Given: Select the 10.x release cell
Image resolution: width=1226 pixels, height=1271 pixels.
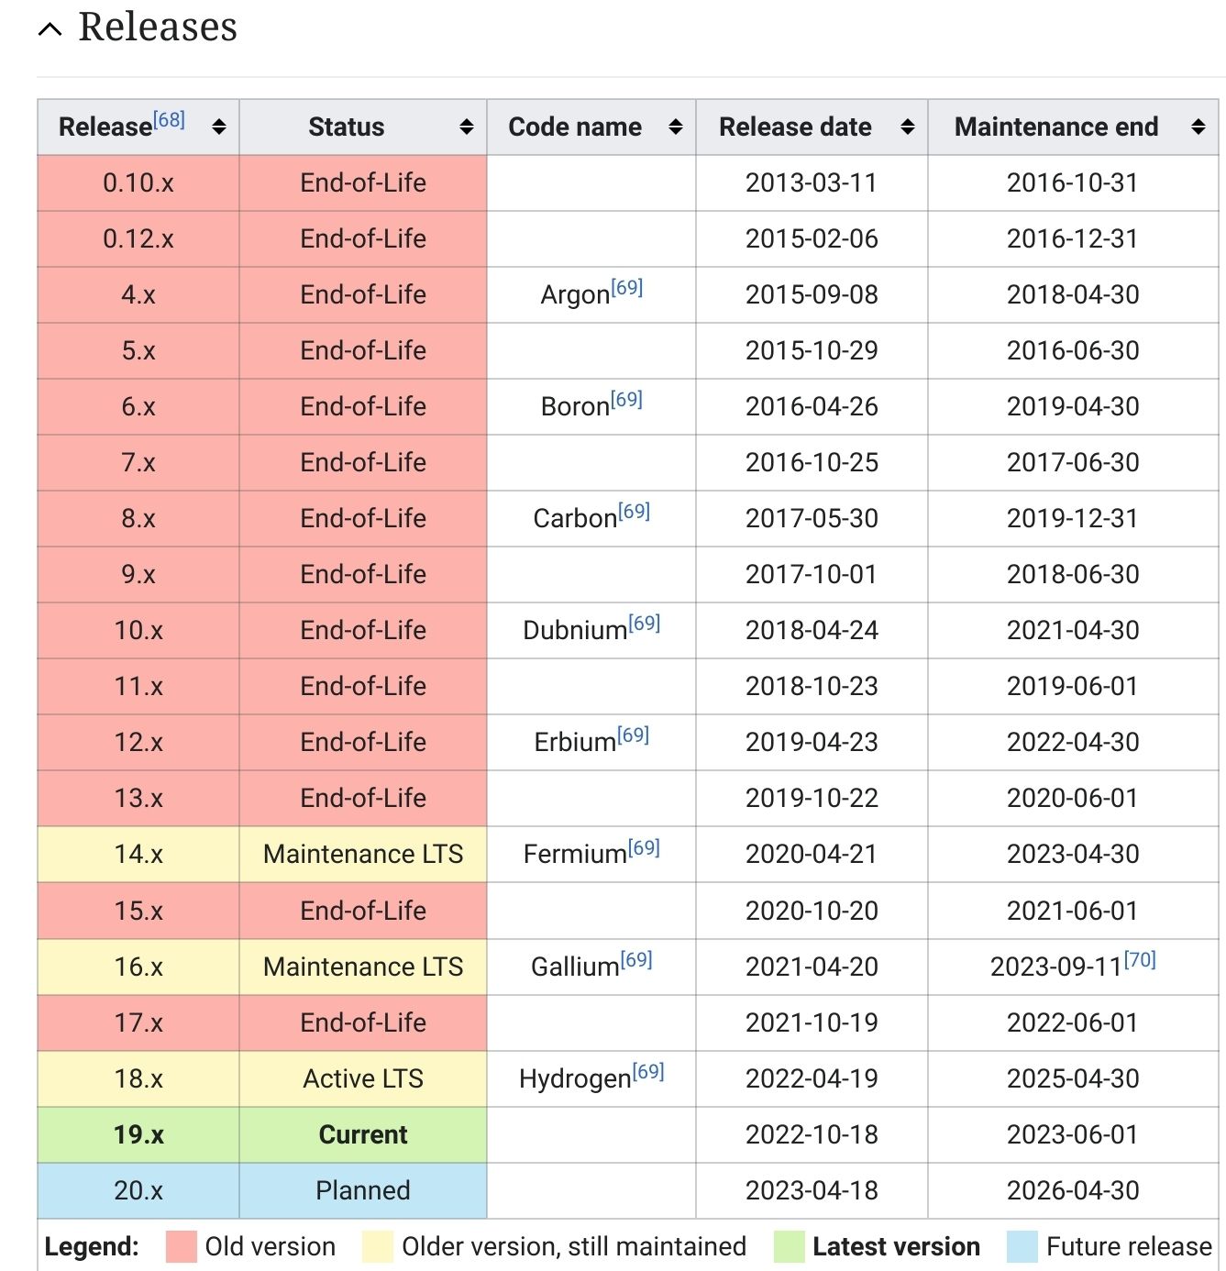Looking at the screenshot, I should 138,631.
